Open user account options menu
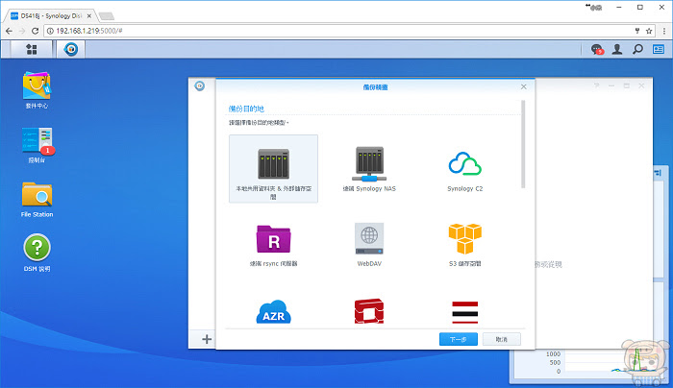The image size is (673, 388). 617,49
